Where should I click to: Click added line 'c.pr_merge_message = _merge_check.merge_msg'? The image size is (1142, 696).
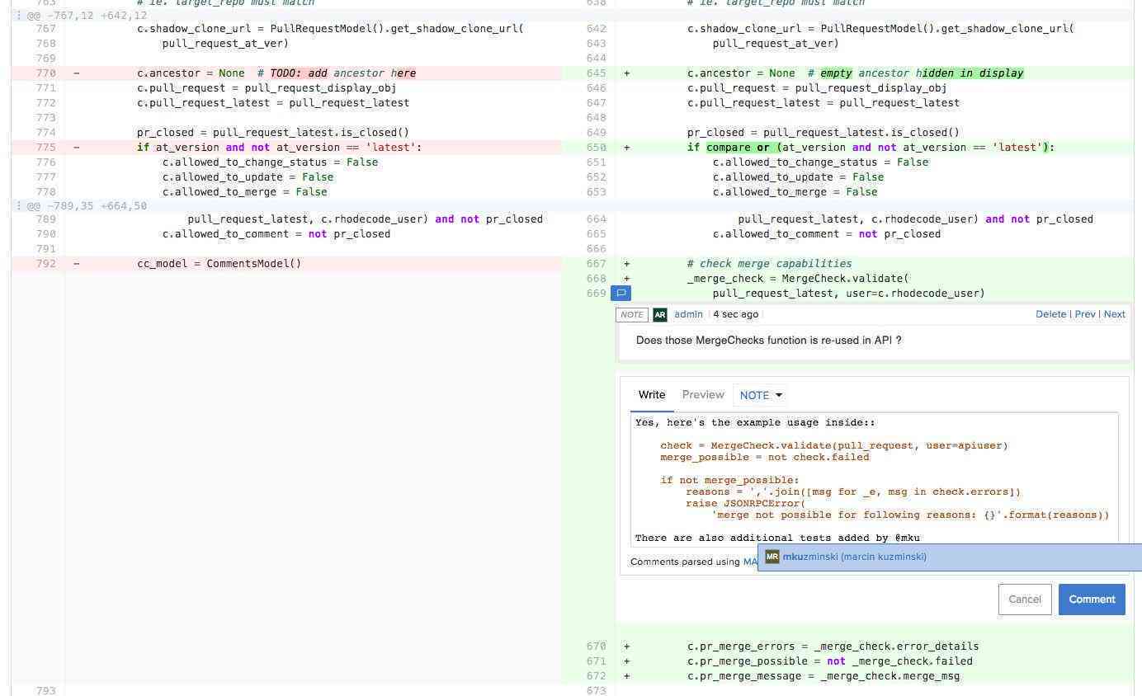pyautogui.click(x=823, y=676)
